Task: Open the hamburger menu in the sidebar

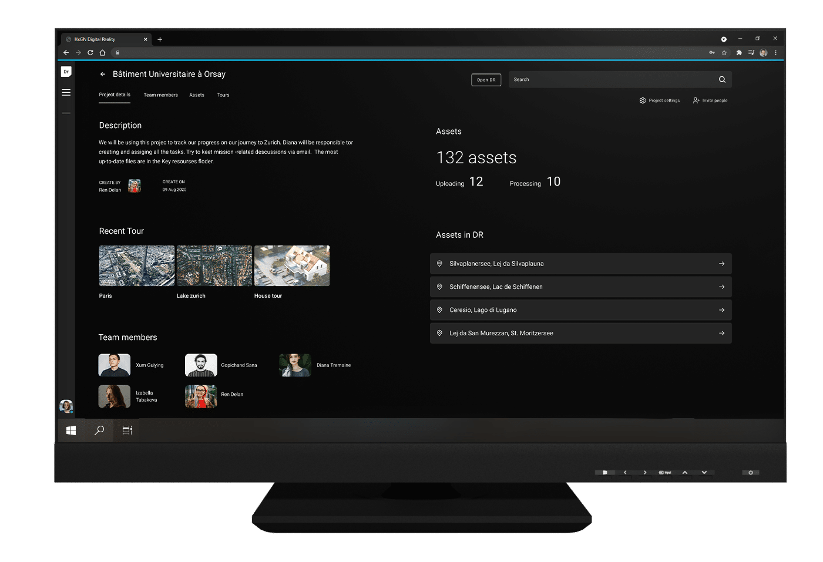Action: [x=66, y=92]
